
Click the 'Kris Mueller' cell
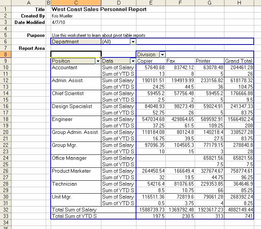tap(76, 16)
